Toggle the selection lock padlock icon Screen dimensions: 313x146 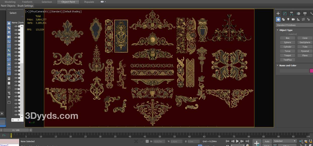click(142, 141)
